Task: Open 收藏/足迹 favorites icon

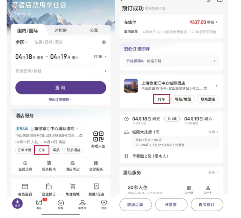Action: point(96,186)
